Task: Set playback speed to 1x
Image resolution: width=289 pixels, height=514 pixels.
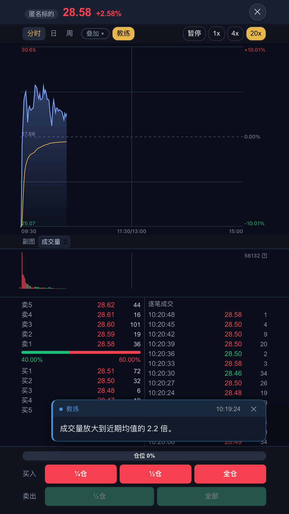Action: point(216,33)
